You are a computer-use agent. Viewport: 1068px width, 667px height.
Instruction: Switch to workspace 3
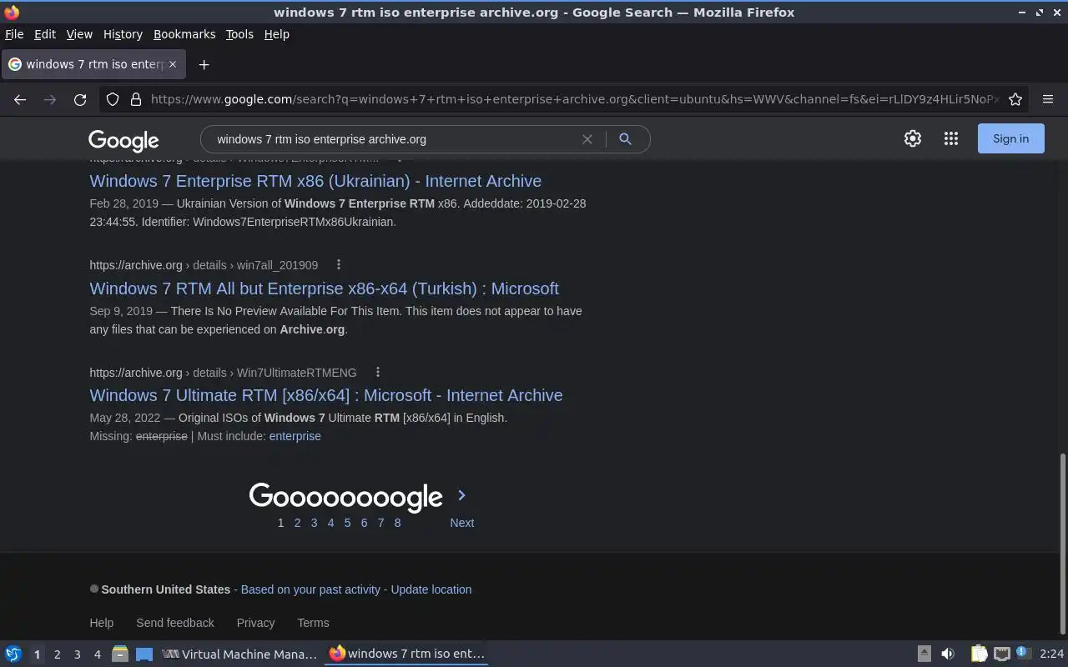pyautogui.click(x=77, y=654)
